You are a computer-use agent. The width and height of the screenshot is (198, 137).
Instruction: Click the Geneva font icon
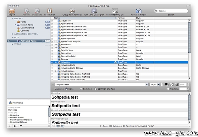59,59
